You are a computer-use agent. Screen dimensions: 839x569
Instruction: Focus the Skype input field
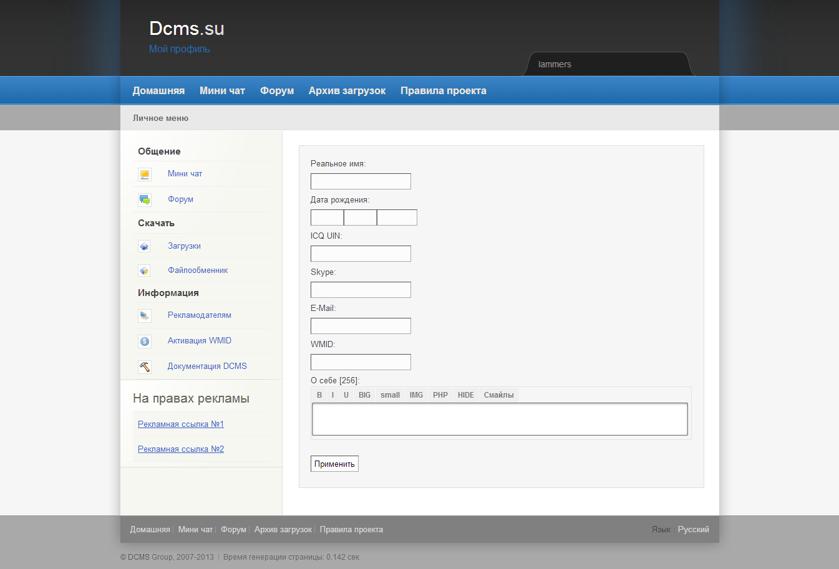(361, 290)
